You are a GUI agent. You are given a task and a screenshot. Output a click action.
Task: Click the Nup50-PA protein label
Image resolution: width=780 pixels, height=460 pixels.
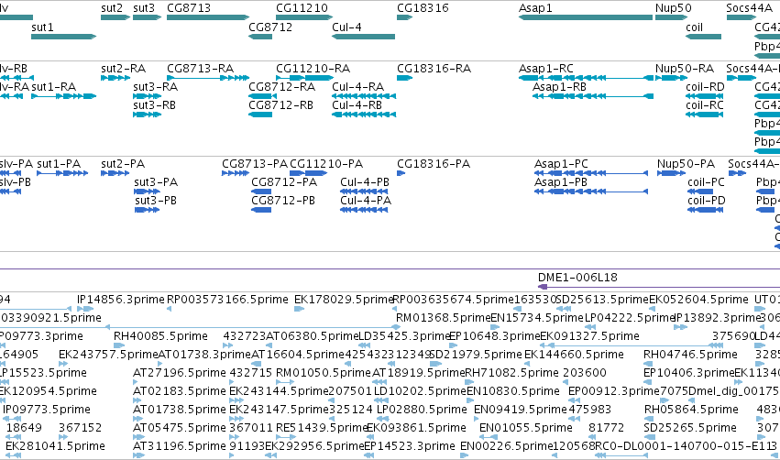click(x=686, y=164)
